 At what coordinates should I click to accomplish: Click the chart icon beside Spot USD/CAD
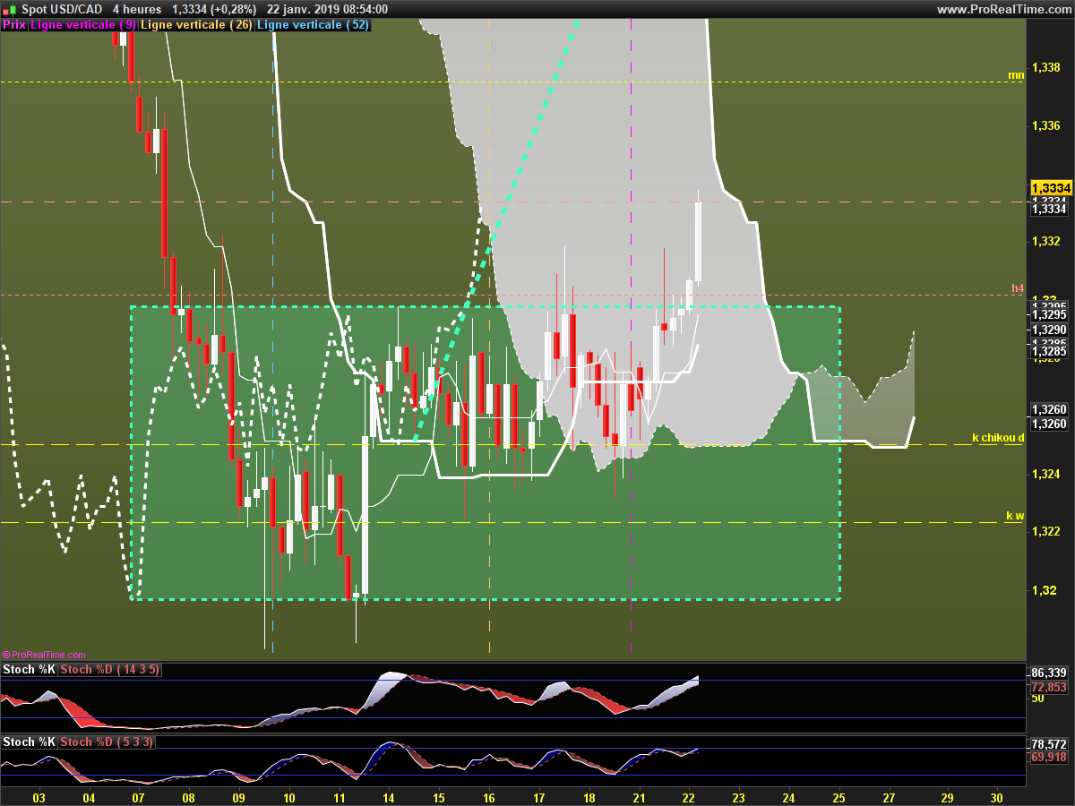[8, 9]
